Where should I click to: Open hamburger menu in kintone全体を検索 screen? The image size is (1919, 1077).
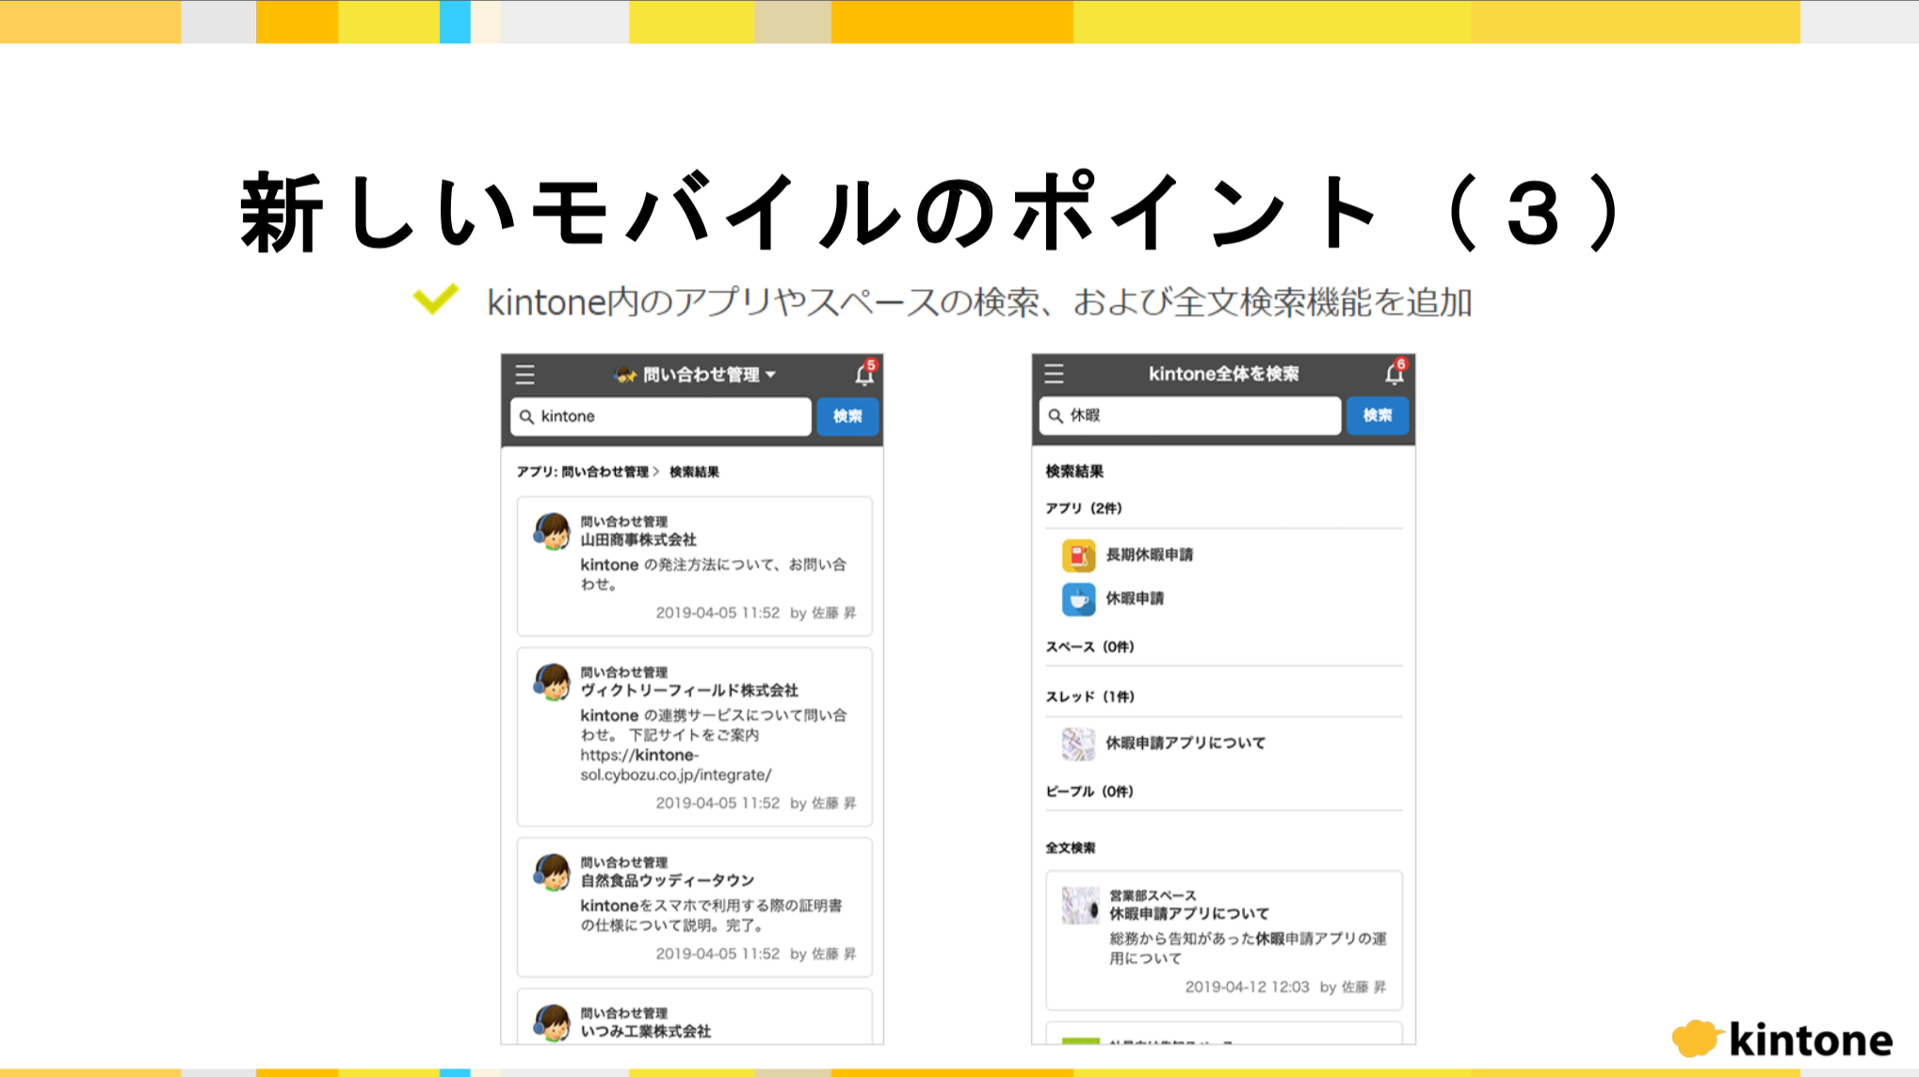(x=1054, y=374)
